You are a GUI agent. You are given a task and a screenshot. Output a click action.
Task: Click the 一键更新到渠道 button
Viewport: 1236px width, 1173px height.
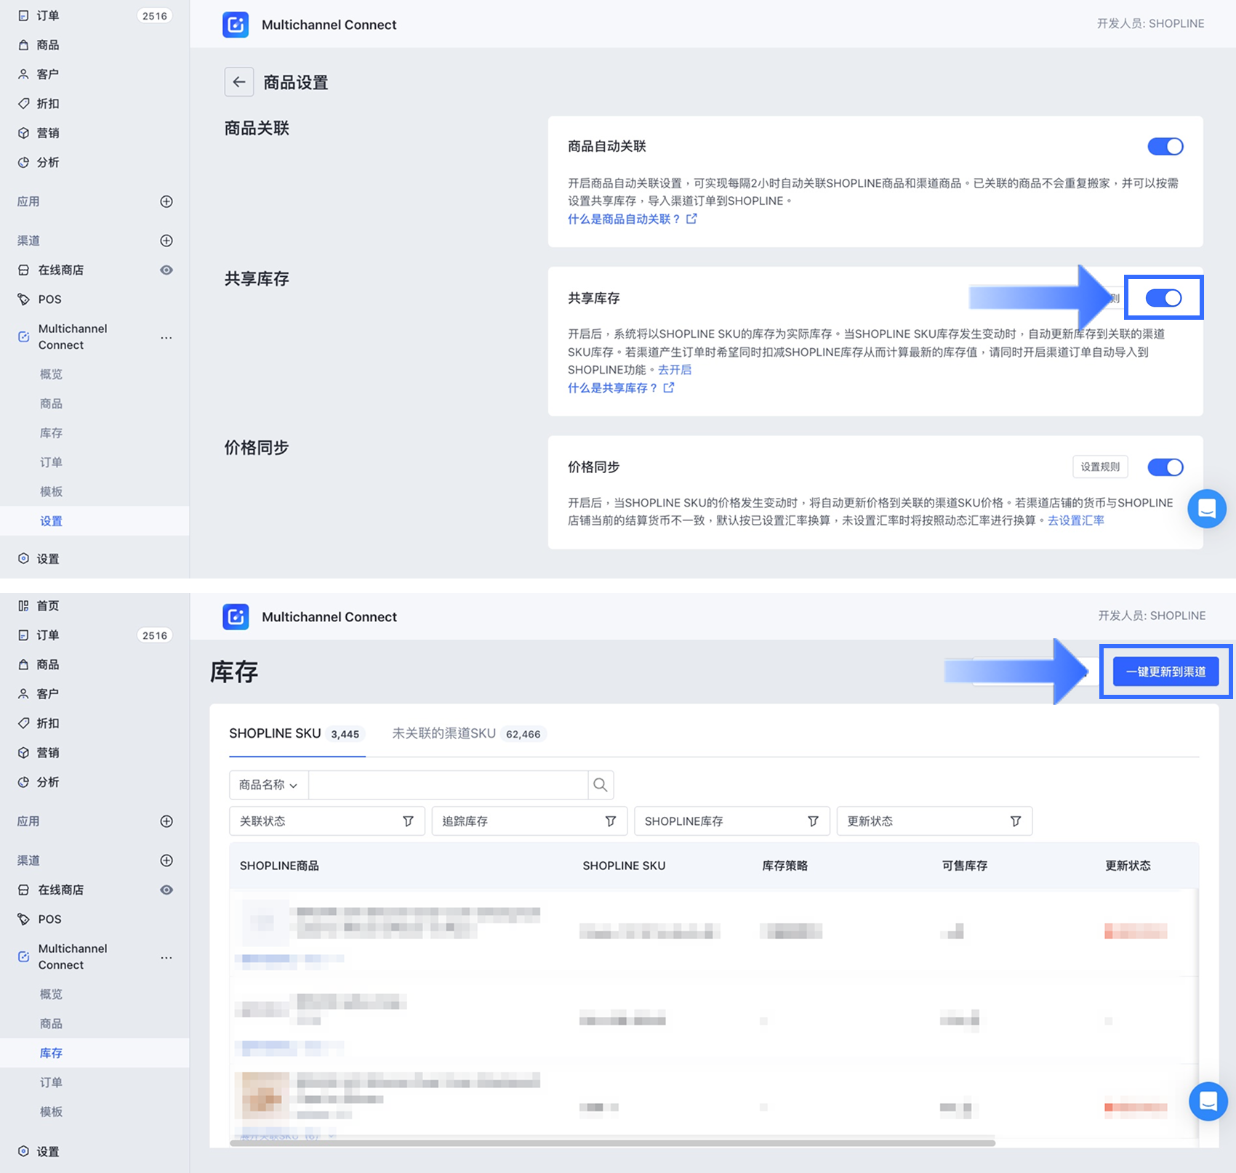point(1165,672)
